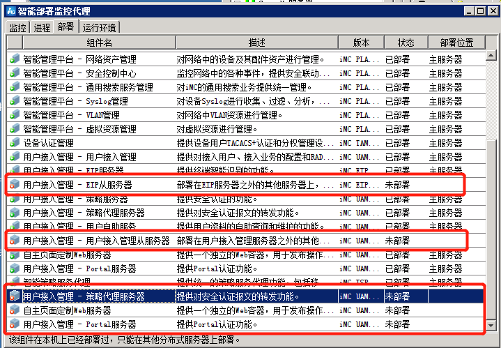Click the 用户接入管理从服务器 undeployed icon

coord(15,241)
